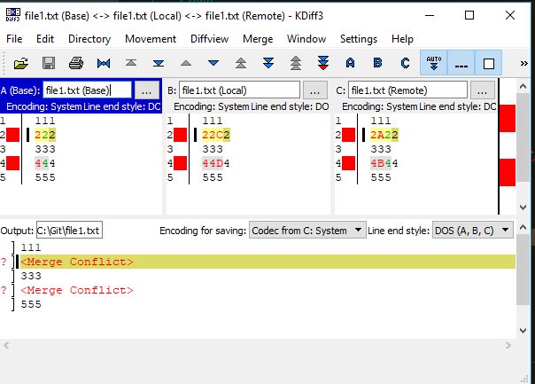535x384 pixels.
Task: Click merge output scrollbar down arrow
Action: click(x=523, y=330)
